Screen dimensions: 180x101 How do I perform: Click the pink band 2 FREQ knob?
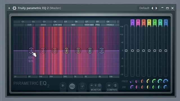pyautogui.click(x=138, y=82)
